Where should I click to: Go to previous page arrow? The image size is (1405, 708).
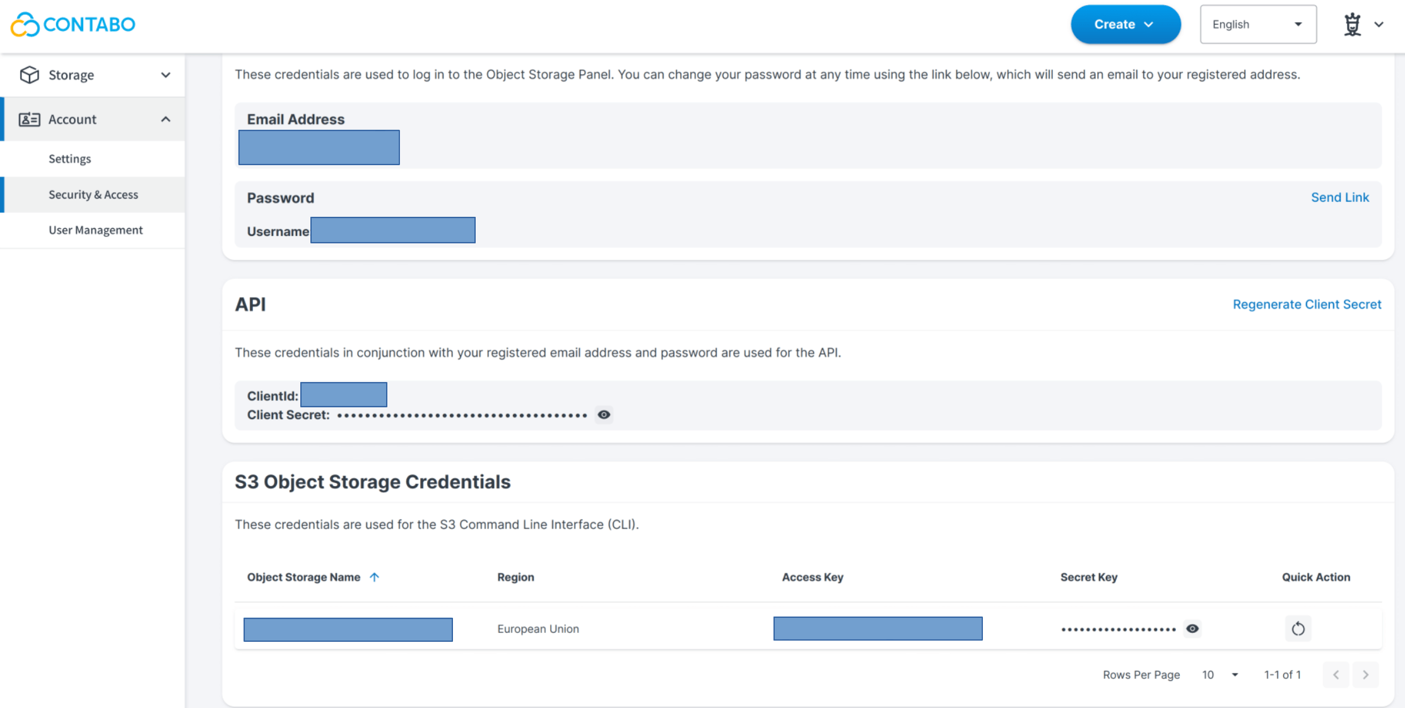(1336, 675)
